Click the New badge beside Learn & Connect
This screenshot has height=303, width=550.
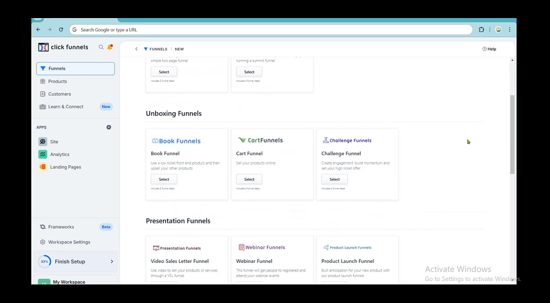106,107
